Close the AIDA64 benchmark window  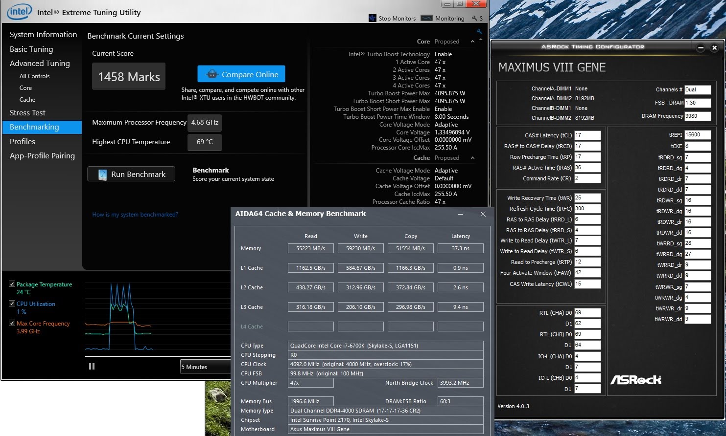click(483, 214)
